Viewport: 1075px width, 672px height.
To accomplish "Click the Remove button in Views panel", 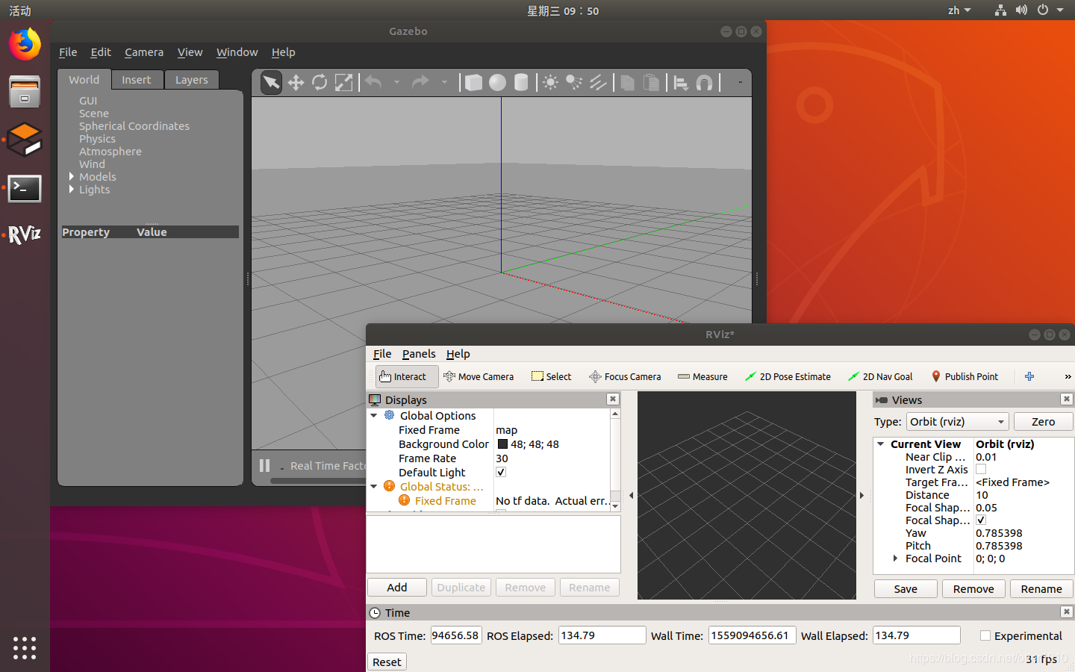I will [973, 589].
